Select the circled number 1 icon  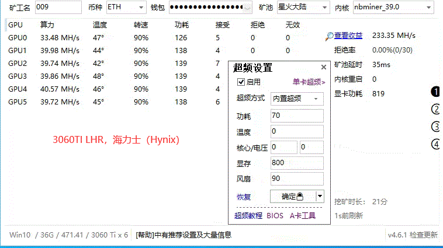[x=435, y=92]
